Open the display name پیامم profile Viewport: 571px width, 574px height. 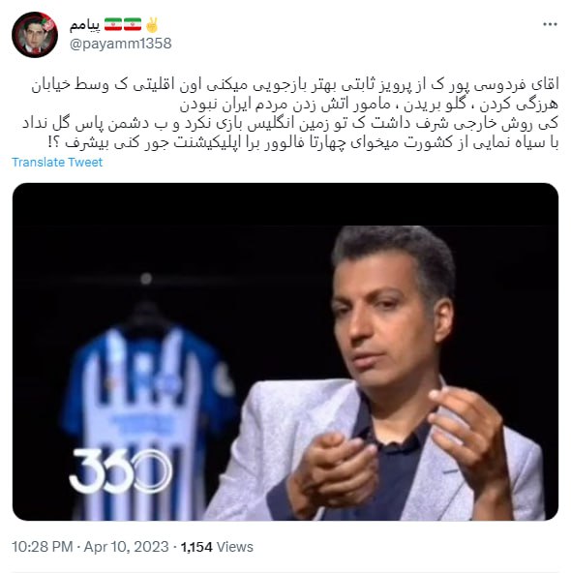click(84, 25)
